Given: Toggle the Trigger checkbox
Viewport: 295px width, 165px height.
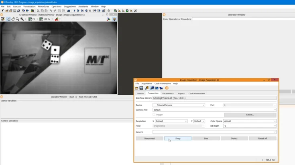Looking at the screenshot, I should (154, 115).
